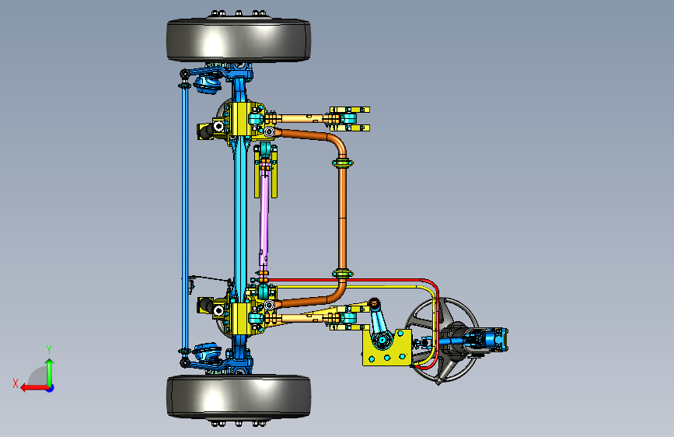Click the red X axis arrow of the triad
674x437 pixels.
[34, 387]
